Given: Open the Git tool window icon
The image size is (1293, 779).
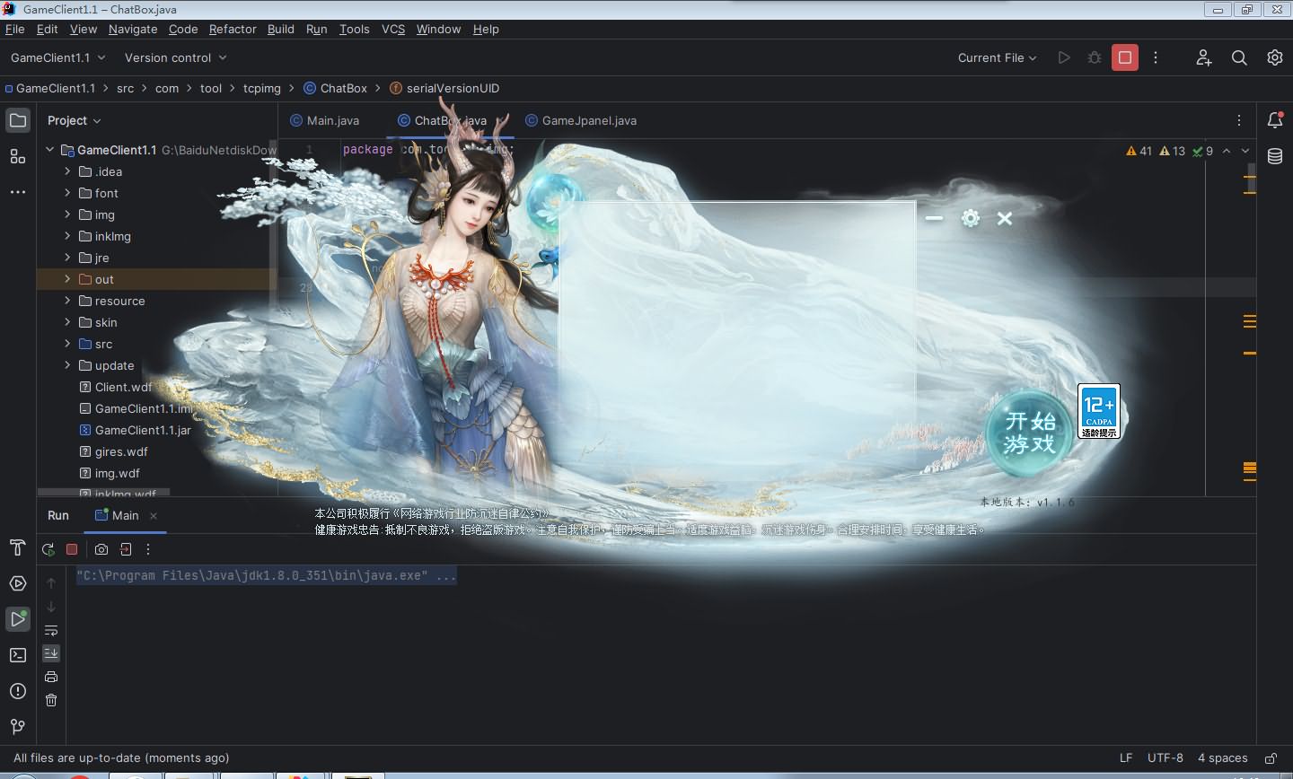Looking at the screenshot, I should coord(18,726).
